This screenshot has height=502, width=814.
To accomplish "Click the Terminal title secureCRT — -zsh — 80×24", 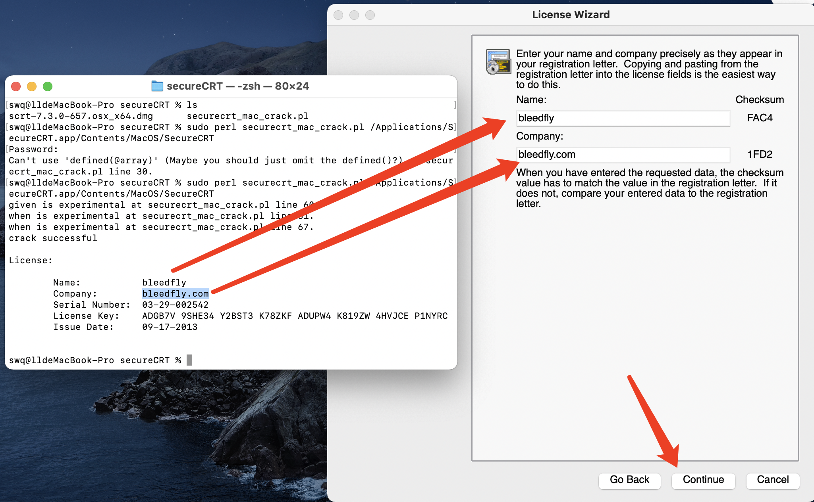I will click(238, 86).
